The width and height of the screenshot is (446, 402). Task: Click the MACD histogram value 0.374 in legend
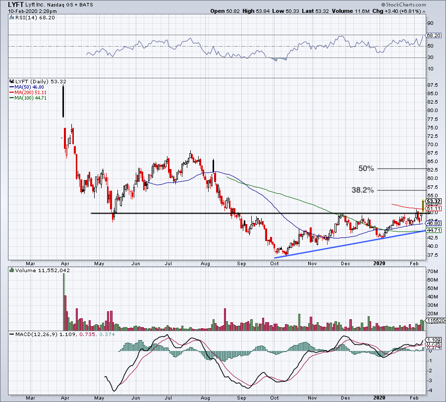[x=107, y=334]
